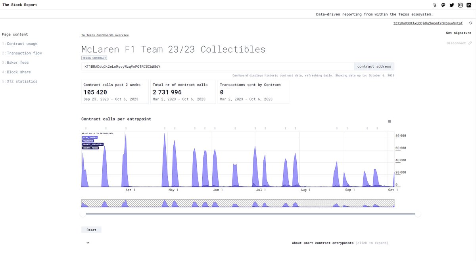Click the Sep 1 x-axis label
This screenshot has width=476, height=261.
click(x=350, y=190)
